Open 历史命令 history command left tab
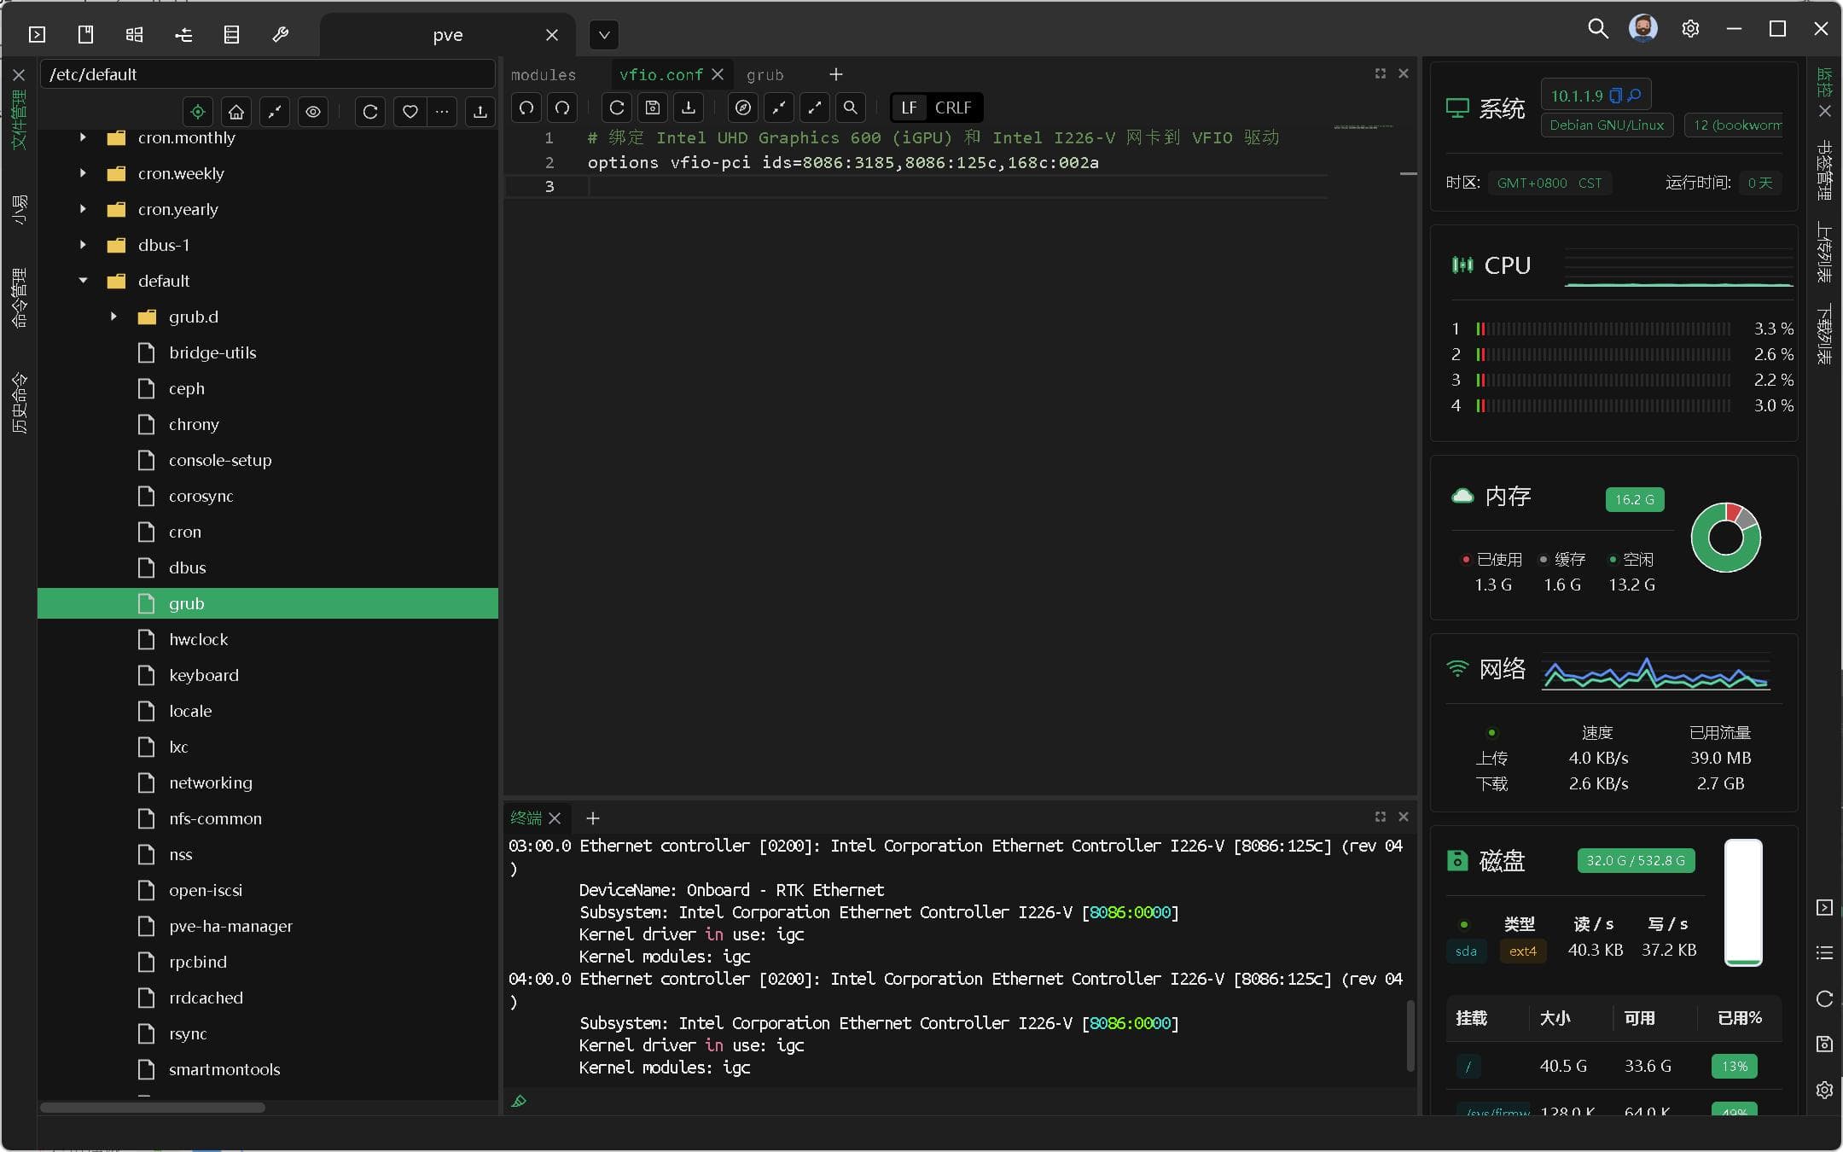Screen dimensions: 1843x1152 (19, 403)
